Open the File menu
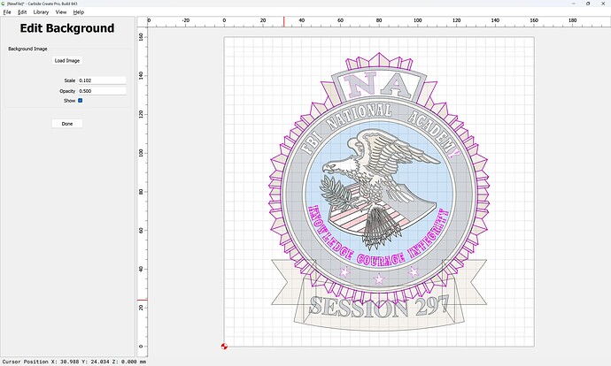This screenshot has height=366, width=611. pyautogui.click(x=7, y=12)
